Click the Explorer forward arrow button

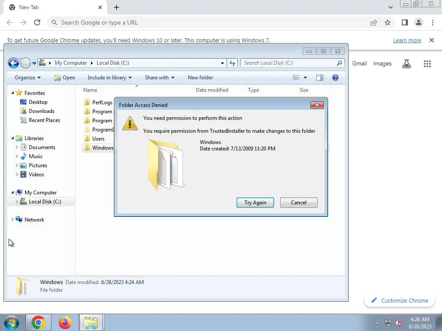[x=25, y=63]
